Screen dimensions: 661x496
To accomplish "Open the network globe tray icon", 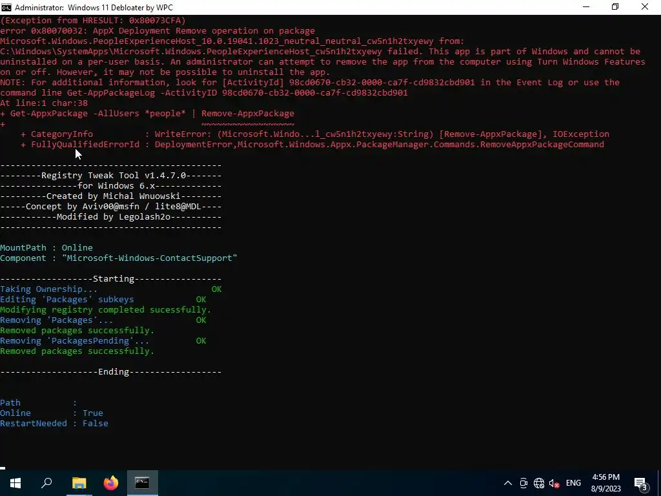I will pyautogui.click(x=539, y=483).
